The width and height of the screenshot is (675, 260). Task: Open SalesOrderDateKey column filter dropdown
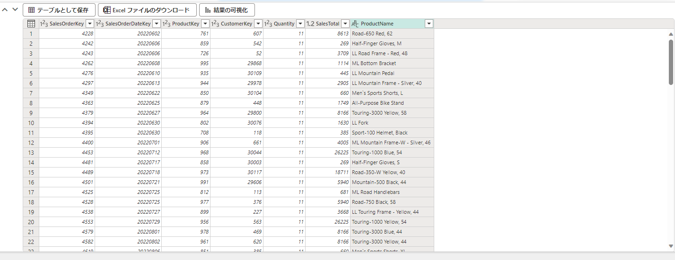[x=157, y=24]
